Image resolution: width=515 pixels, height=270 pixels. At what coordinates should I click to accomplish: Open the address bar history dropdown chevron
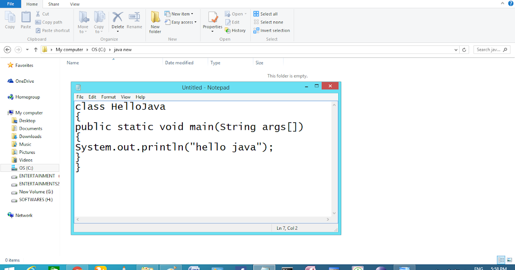pyautogui.click(x=456, y=49)
